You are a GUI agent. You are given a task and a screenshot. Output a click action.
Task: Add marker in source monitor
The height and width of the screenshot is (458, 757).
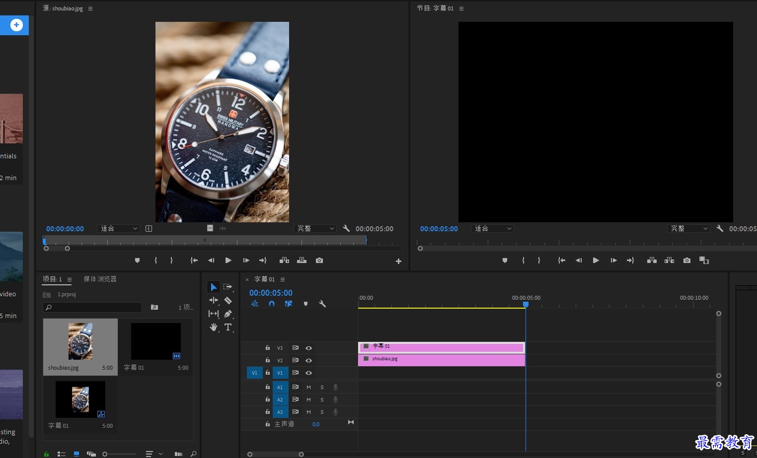[x=138, y=261]
